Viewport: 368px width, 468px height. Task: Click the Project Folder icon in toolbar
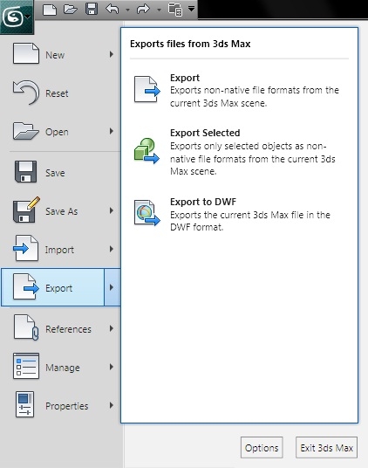pos(175,10)
